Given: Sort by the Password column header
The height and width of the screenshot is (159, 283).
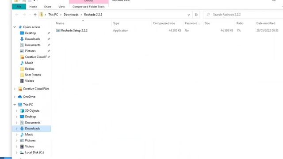Looking at the screenshot, I should click(192, 23).
